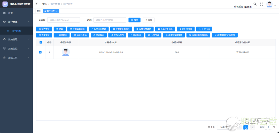Click the 小程序头像 column header

[x=66, y=43]
